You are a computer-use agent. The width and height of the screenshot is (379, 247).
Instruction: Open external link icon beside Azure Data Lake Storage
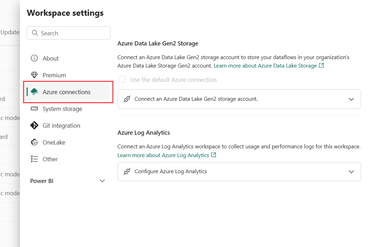coord(321,65)
